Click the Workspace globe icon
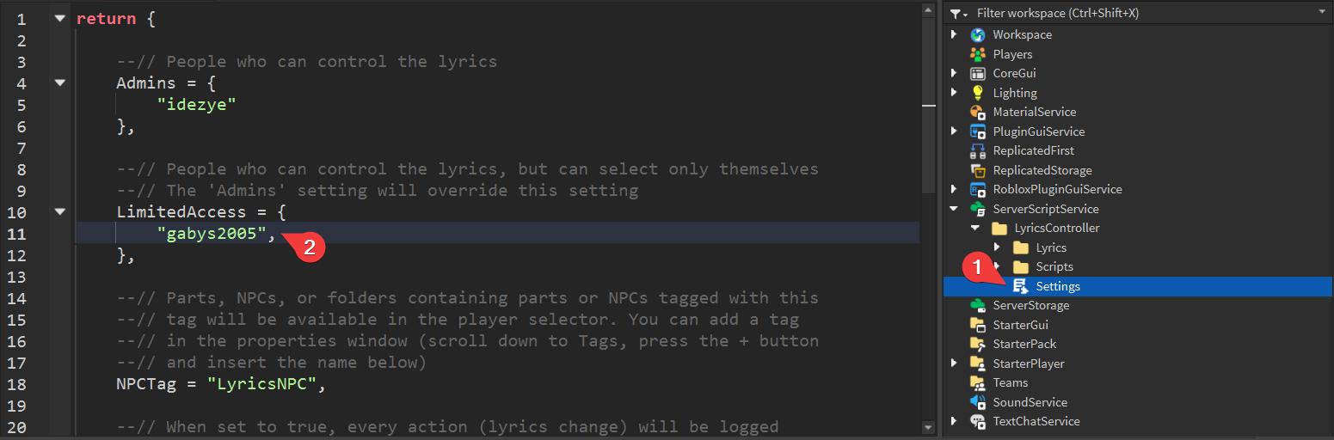The height and width of the screenshot is (440, 1334). tap(977, 35)
